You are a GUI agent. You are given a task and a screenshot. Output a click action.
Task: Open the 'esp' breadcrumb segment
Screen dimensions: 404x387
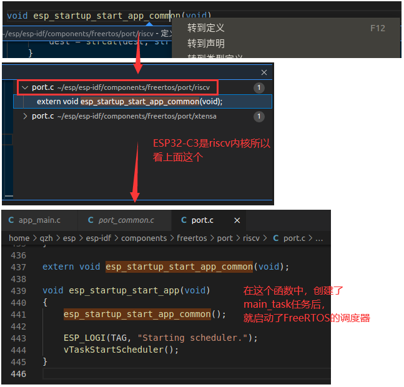click(69, 238)
